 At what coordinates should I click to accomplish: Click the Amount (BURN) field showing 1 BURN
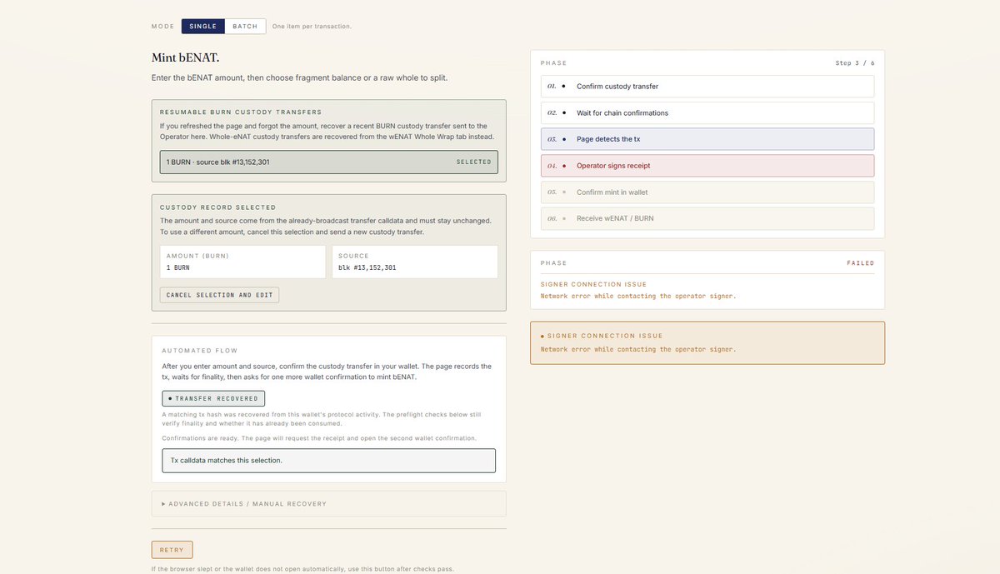[x=242, y=262]
